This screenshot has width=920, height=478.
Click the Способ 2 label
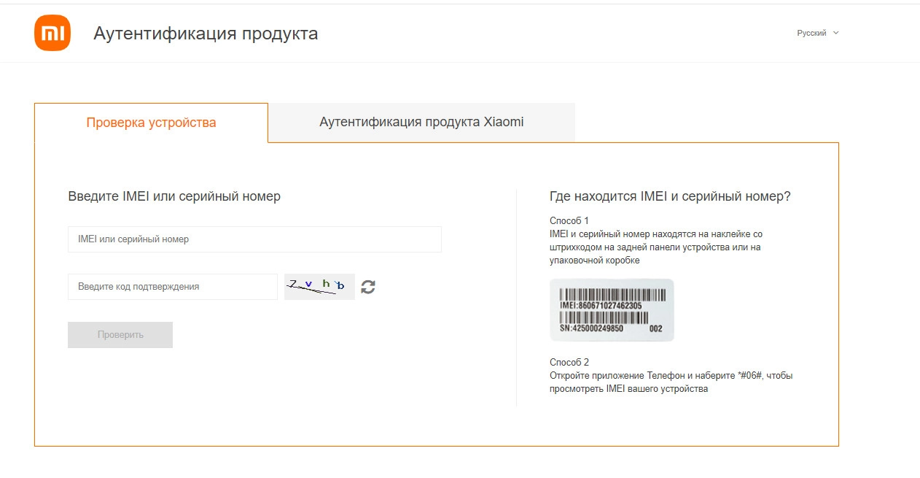pos(569,362)
